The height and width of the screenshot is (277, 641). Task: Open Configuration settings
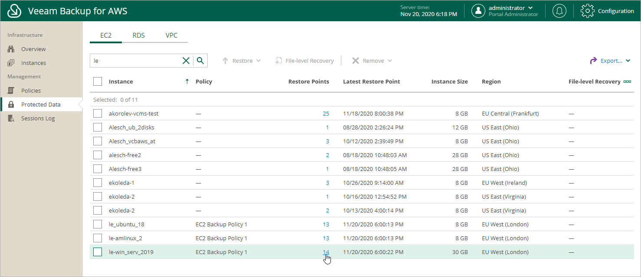click(x=607, y=11)
